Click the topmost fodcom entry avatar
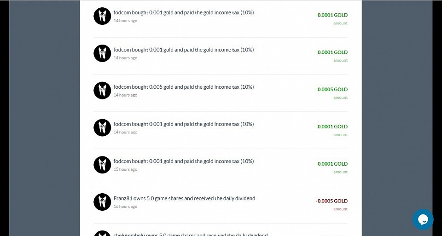Viewport: 442px width, 236px height. click(102, 16)
